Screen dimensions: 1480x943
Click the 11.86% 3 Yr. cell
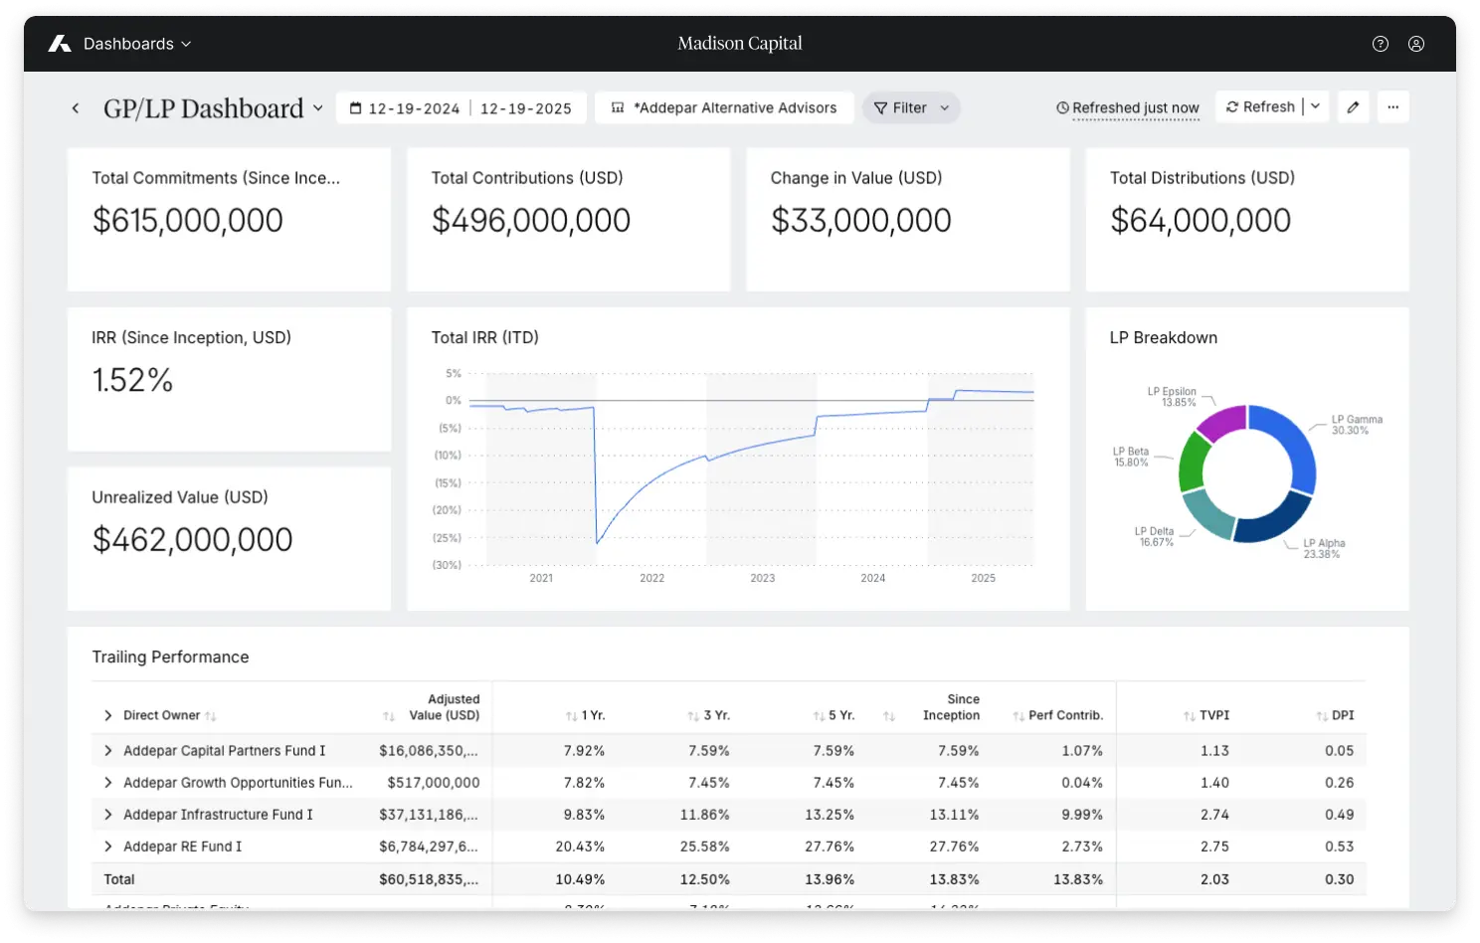705,815
